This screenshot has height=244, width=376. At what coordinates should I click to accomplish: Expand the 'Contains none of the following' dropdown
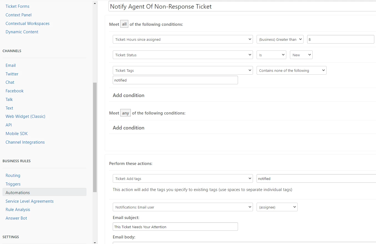pos(291,70)
